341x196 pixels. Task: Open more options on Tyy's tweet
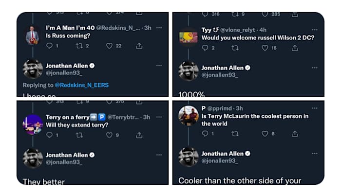(x=314, y=30)
